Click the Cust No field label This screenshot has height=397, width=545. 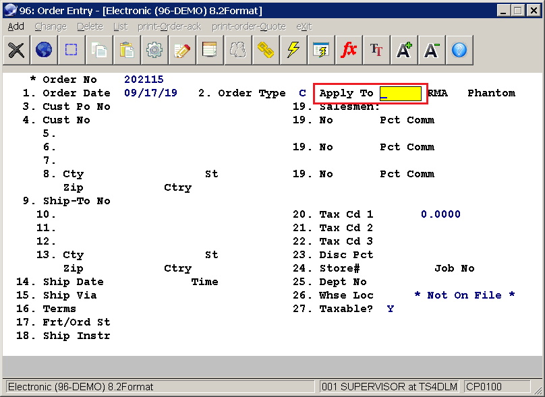pyautogui.click(x=66, y=120)
